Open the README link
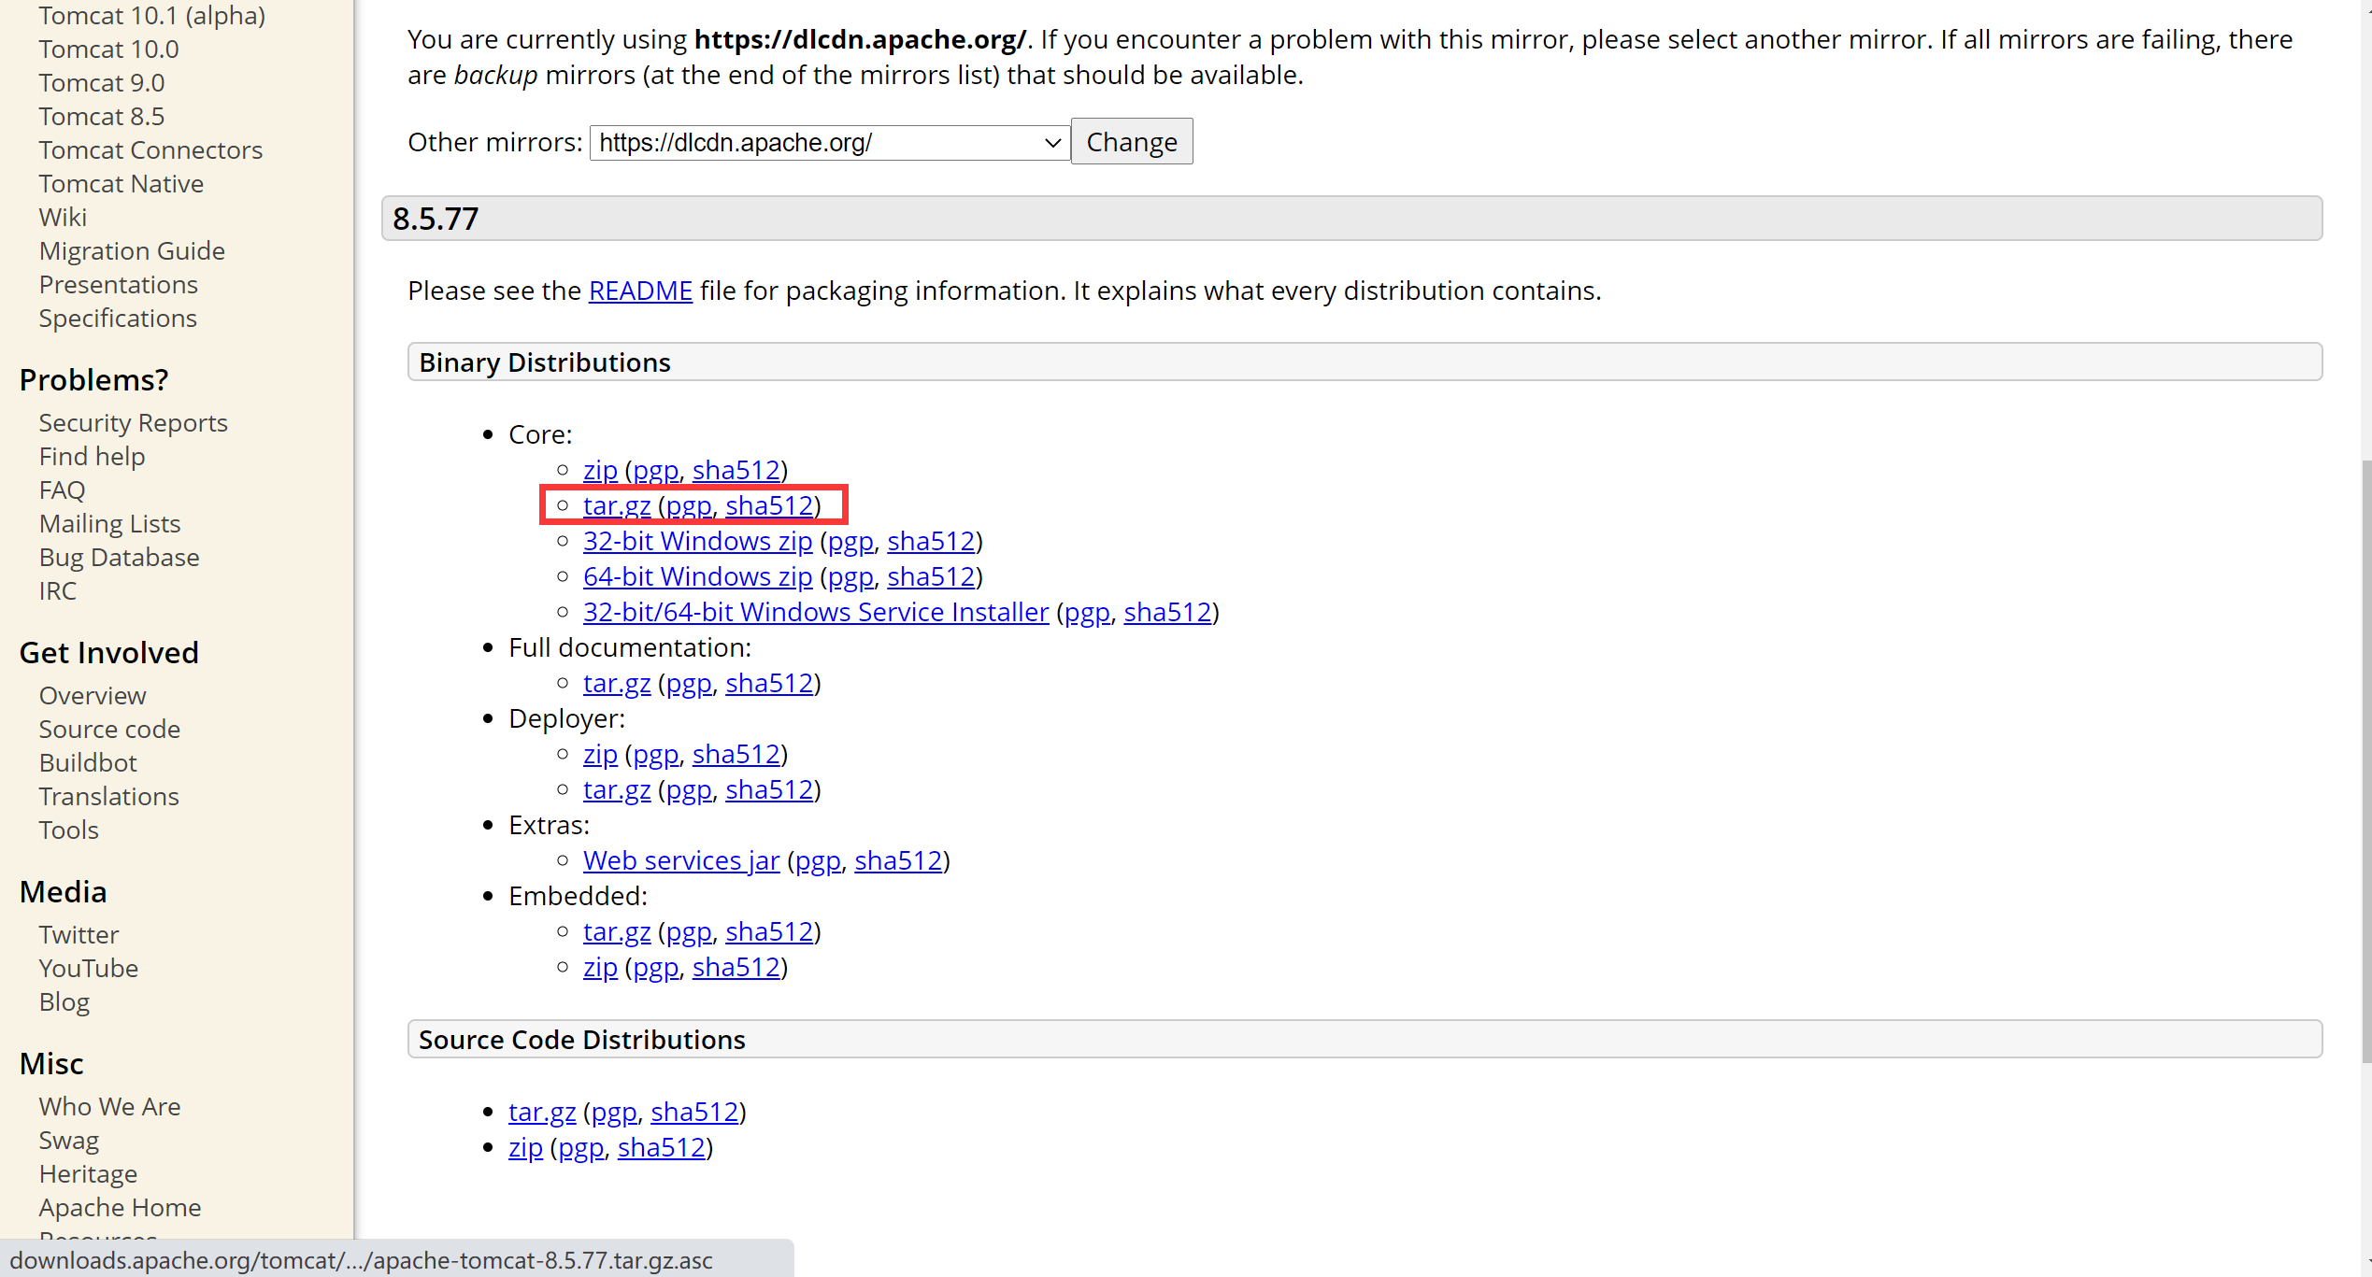The image size is (2372, 1277). tap(640, 291)
